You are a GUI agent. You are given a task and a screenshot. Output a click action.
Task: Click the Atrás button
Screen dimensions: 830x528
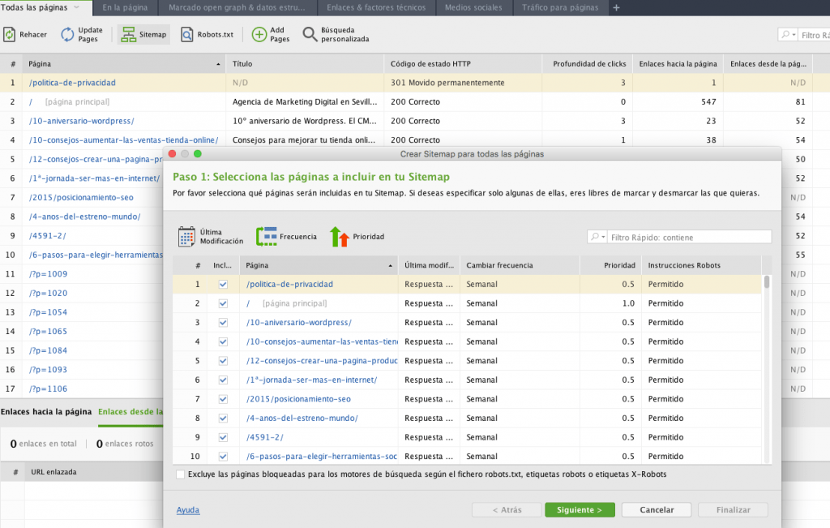[507, 509]
